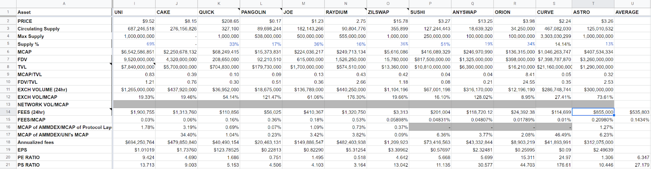
Task: Select ANYSWAP fees cell $118,720.12
Action: coord(472,112)
